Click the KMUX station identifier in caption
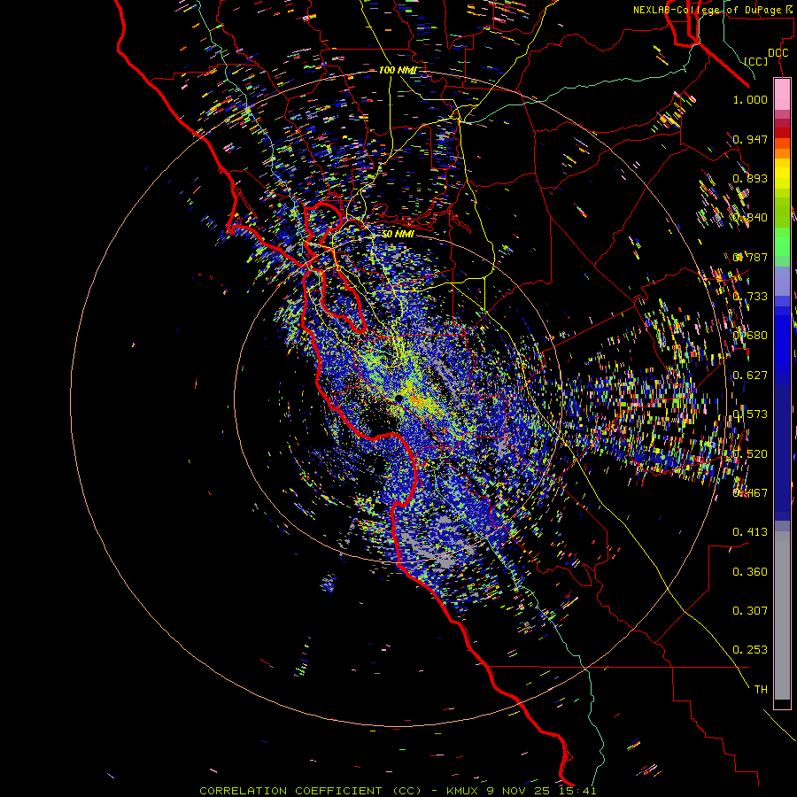Screen dimensions: 797x797 [462, 791]
